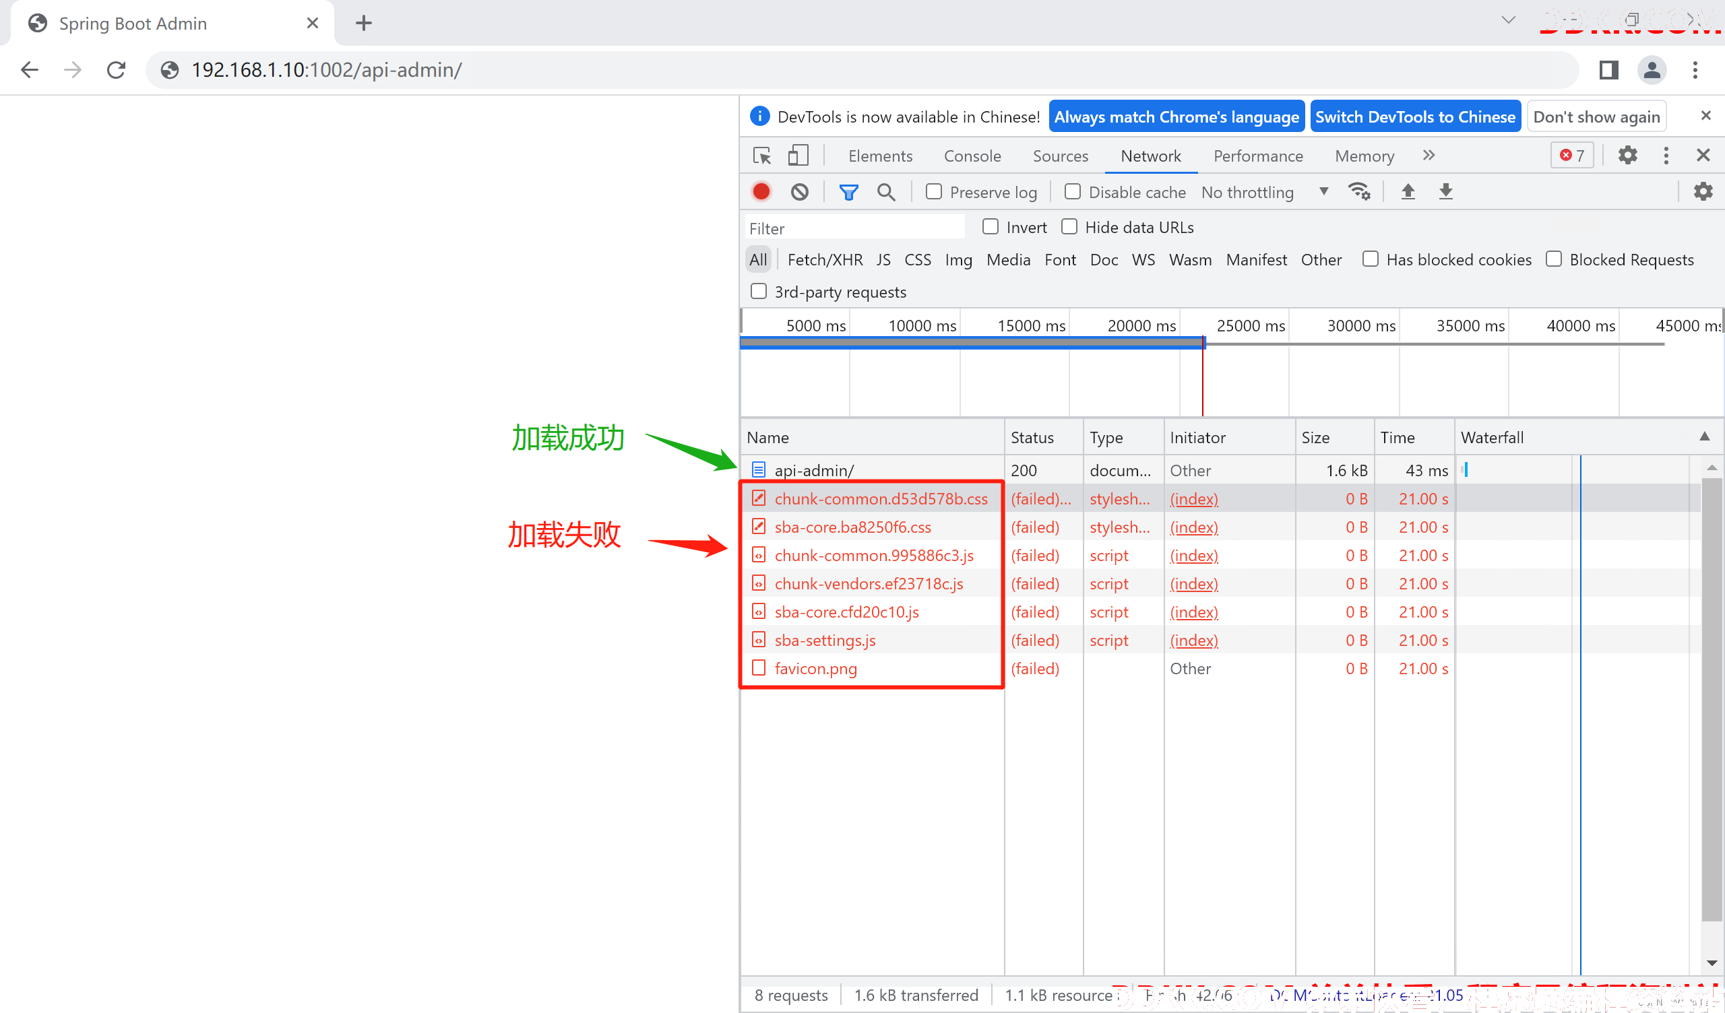
Task: Expand more DevTools tabs chevron
Action: tap(1429, 156)
